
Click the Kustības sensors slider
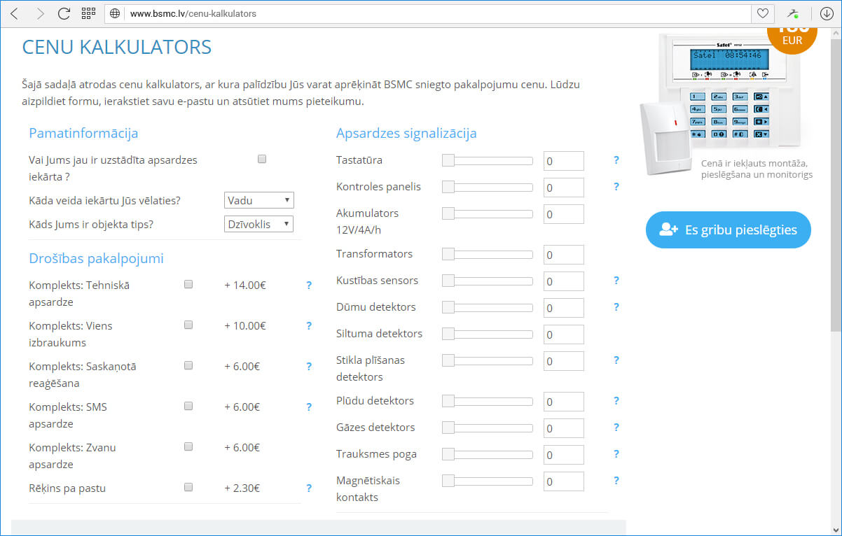coord(488,281)
